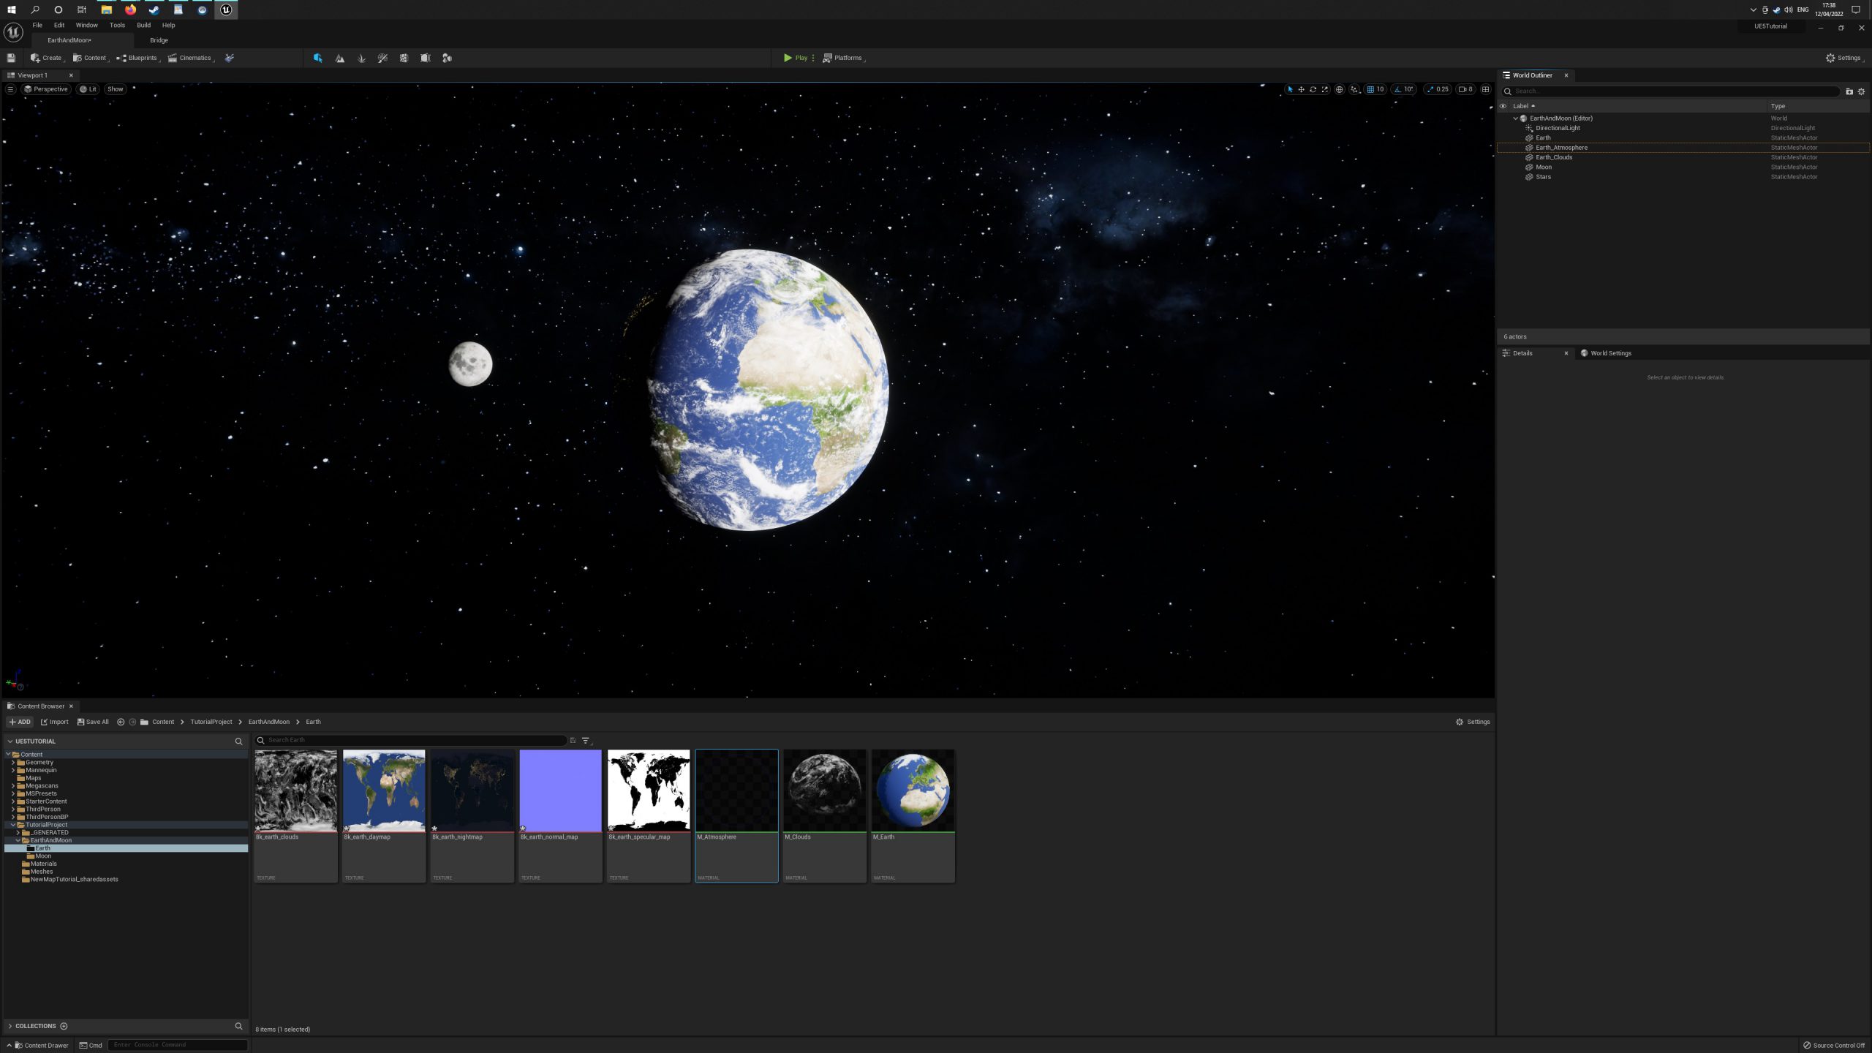This screenshot has width=1872, height=1053.
Task: Open the rotation snap value 10° dropdown
Action: tap(1409, 89)
